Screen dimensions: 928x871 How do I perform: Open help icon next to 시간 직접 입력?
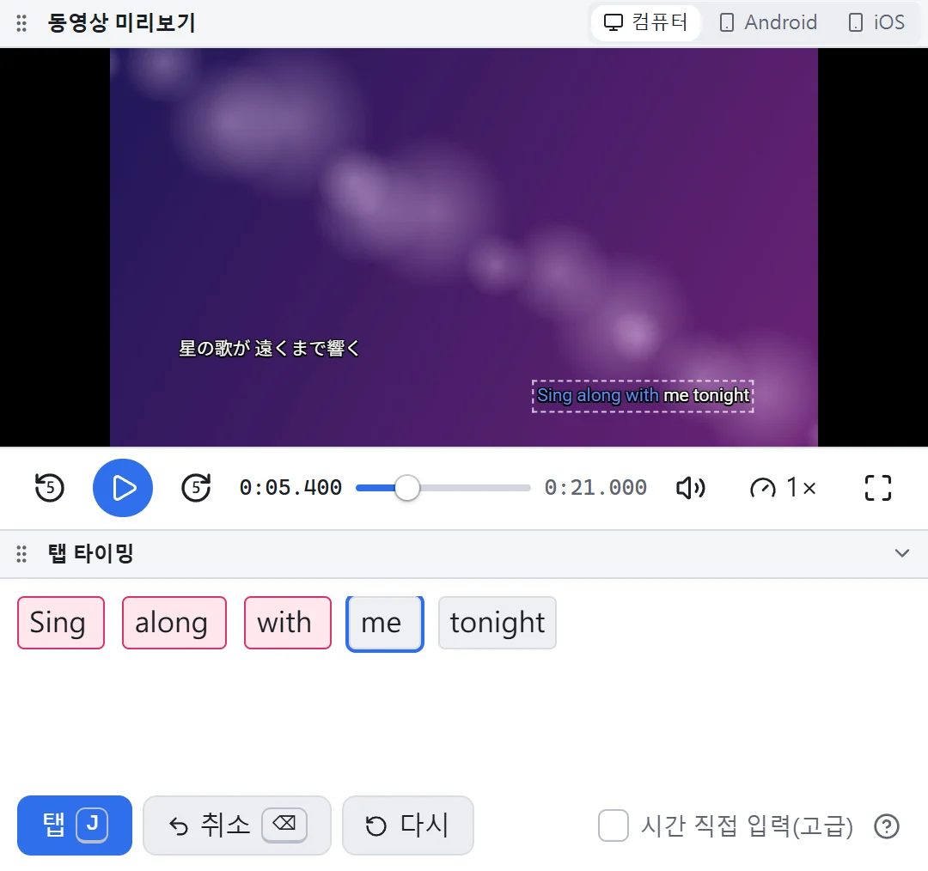pos(887,826)
